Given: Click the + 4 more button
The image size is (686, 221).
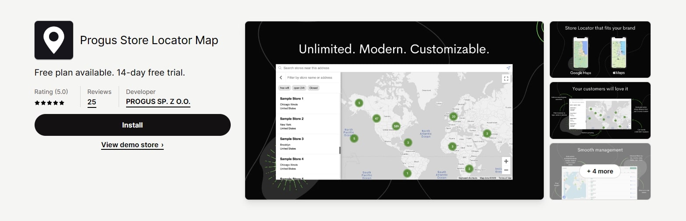Looking at the screenshot, I should [x=600, y=171].
